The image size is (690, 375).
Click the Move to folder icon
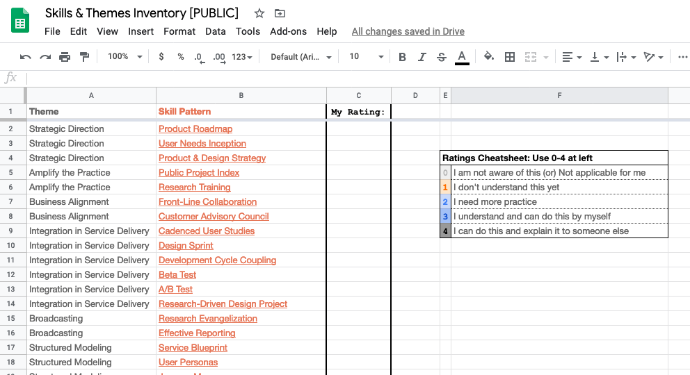[x=280, y=13]
